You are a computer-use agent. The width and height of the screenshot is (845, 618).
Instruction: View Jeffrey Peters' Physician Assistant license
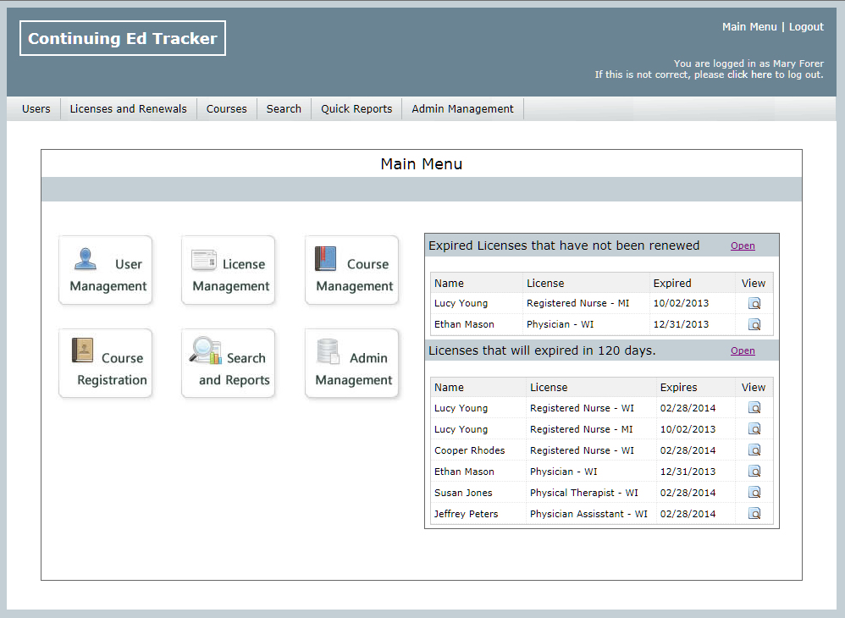[754, 514]
